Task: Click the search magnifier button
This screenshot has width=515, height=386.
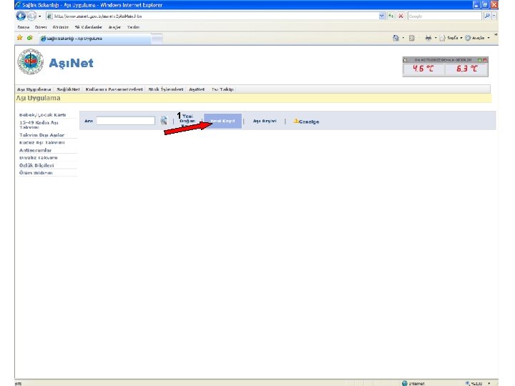Action: pyautogui.click(x=487, y=16)
